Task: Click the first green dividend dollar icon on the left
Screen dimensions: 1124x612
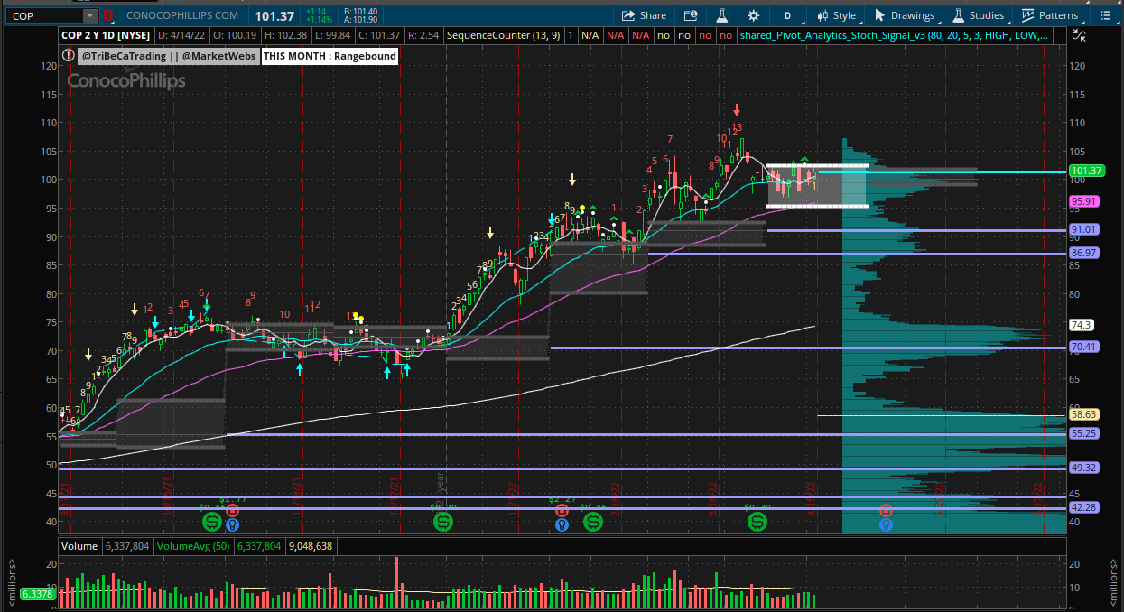Action: pos(211,522)
